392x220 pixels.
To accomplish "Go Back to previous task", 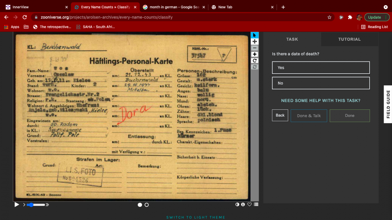I will pyautogui.click(x=280, y=115).
